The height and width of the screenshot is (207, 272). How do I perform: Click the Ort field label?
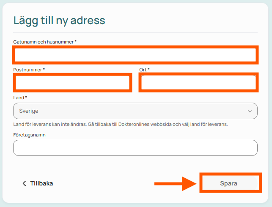click(144, 70)
